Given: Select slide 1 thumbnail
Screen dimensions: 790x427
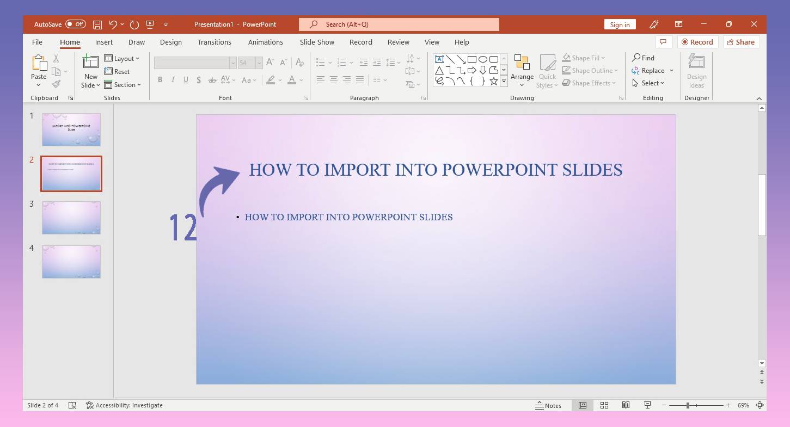Looking at the screenshot, I should tap(71, 129).
